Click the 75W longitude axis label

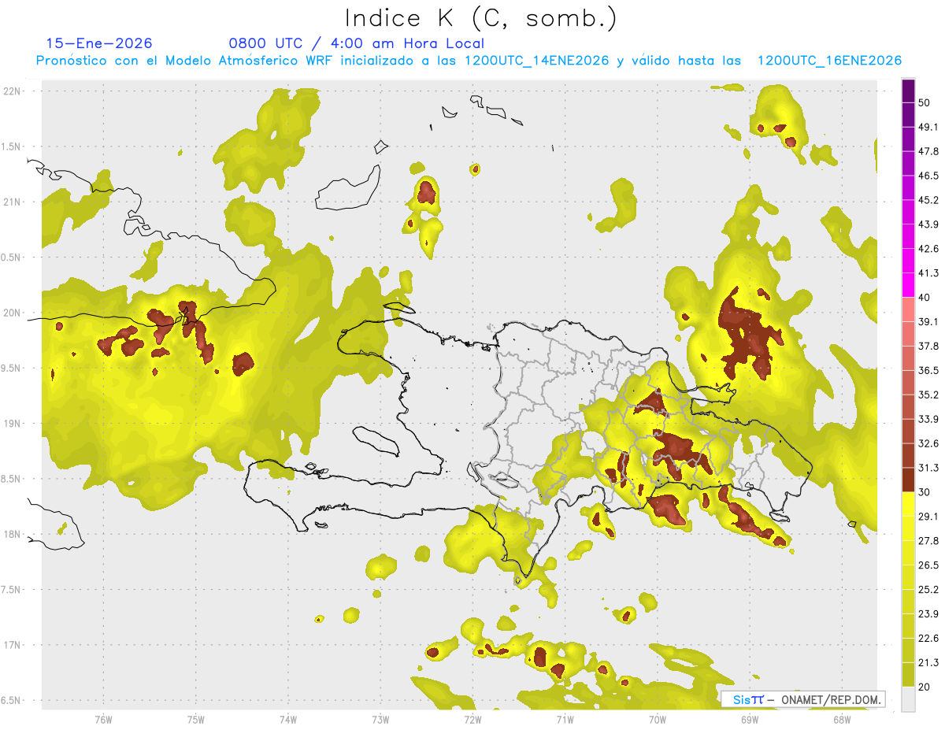pyautogui.click(x=196, y=718)
